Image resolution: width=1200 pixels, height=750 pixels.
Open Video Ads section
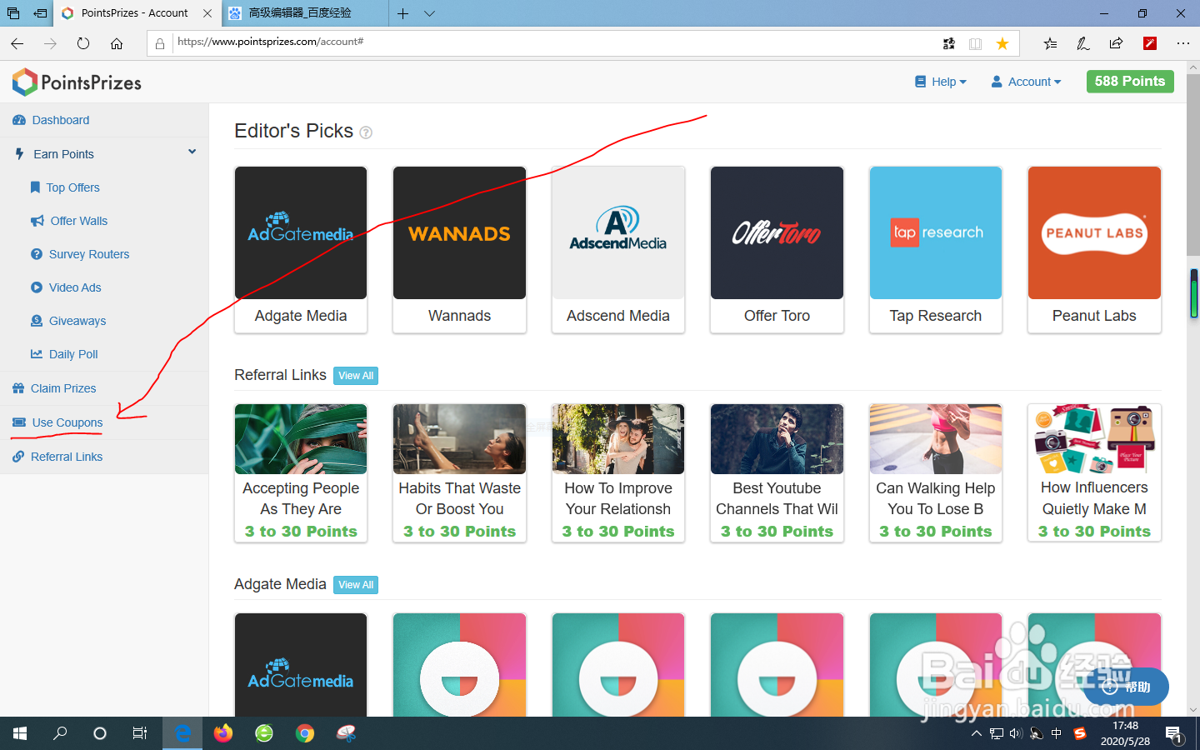click(x=66, y=287)
